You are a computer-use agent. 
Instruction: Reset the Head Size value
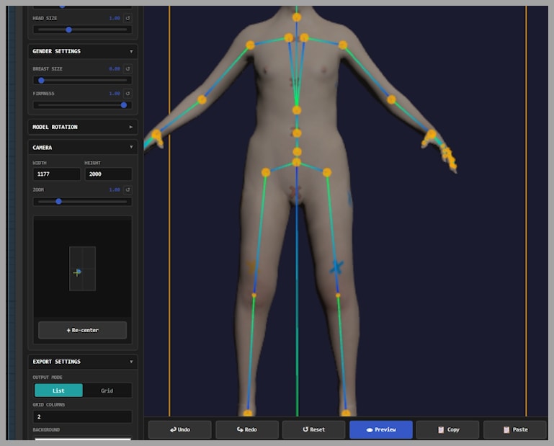coord(128,18)
